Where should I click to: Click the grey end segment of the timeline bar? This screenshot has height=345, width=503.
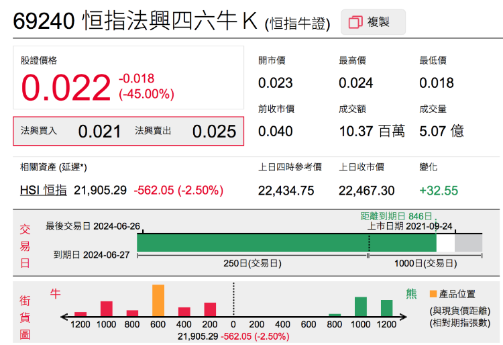[468, 242]
